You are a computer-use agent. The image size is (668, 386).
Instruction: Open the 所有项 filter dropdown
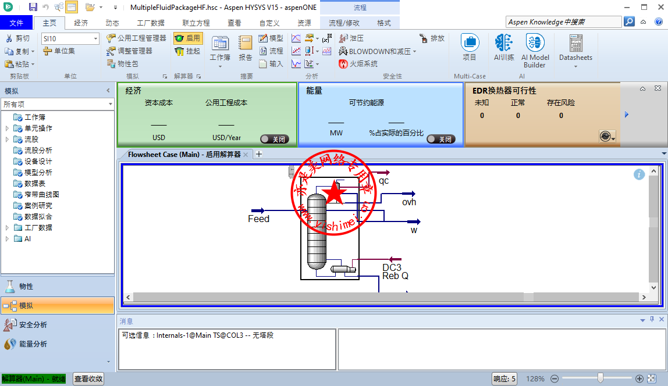[x=111, y=104]
